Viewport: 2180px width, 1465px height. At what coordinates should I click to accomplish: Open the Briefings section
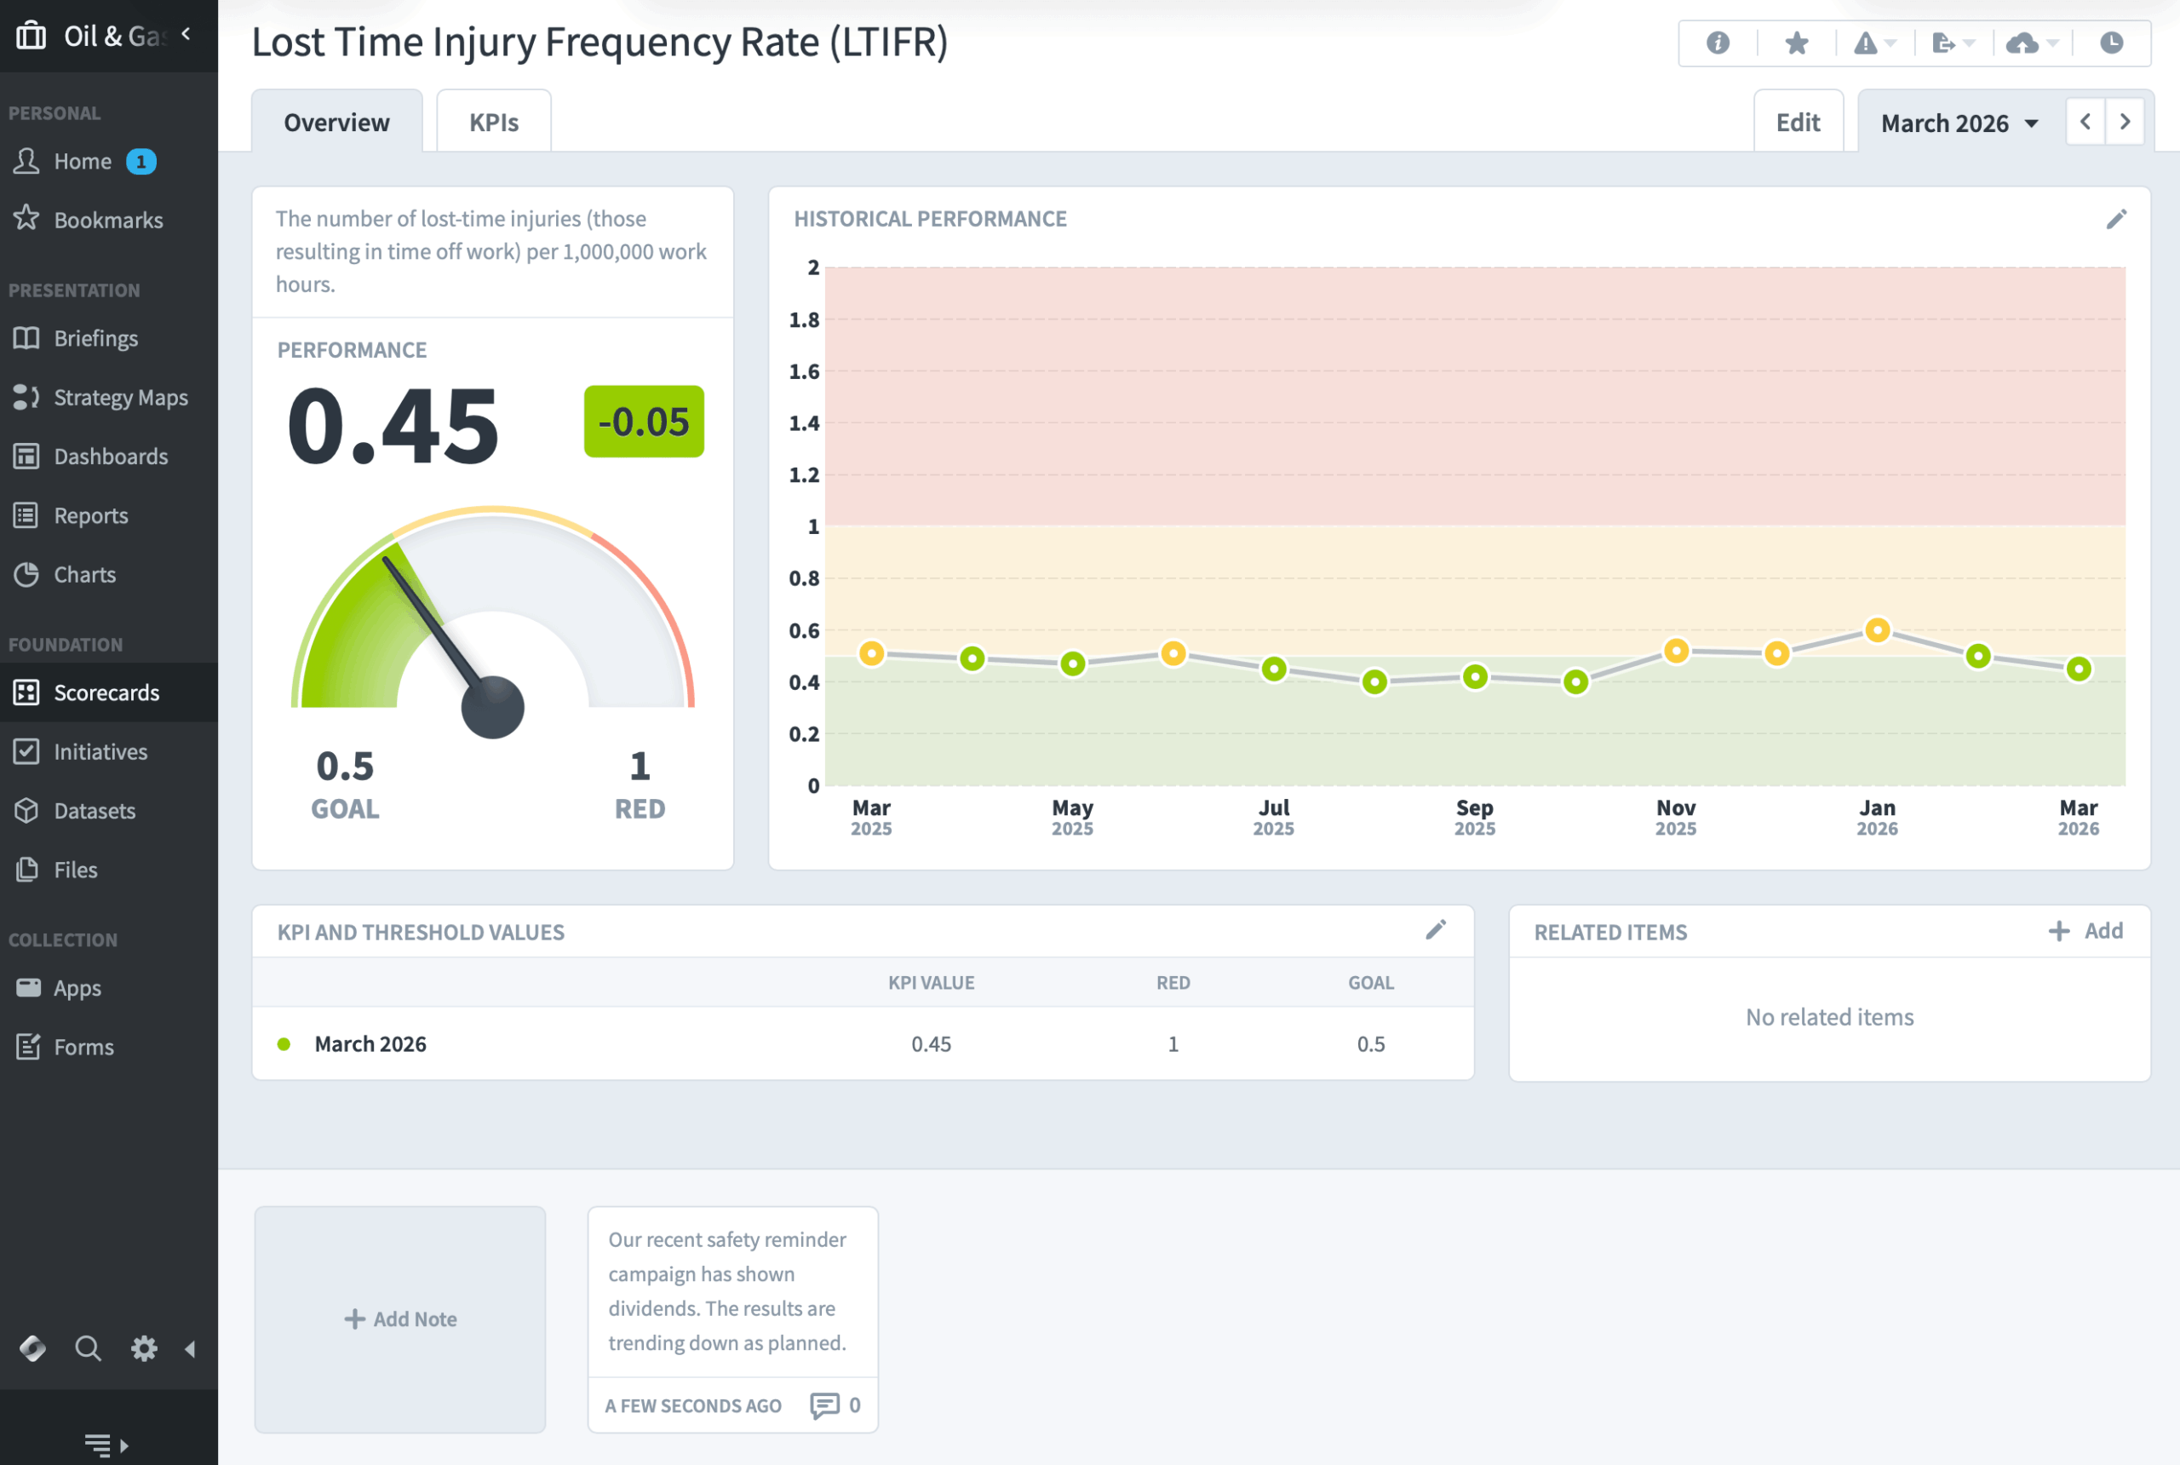pos(95,338)
